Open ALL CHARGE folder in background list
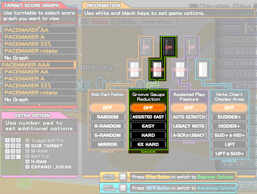This screenshot has height=194, width=257. point(239,63)
